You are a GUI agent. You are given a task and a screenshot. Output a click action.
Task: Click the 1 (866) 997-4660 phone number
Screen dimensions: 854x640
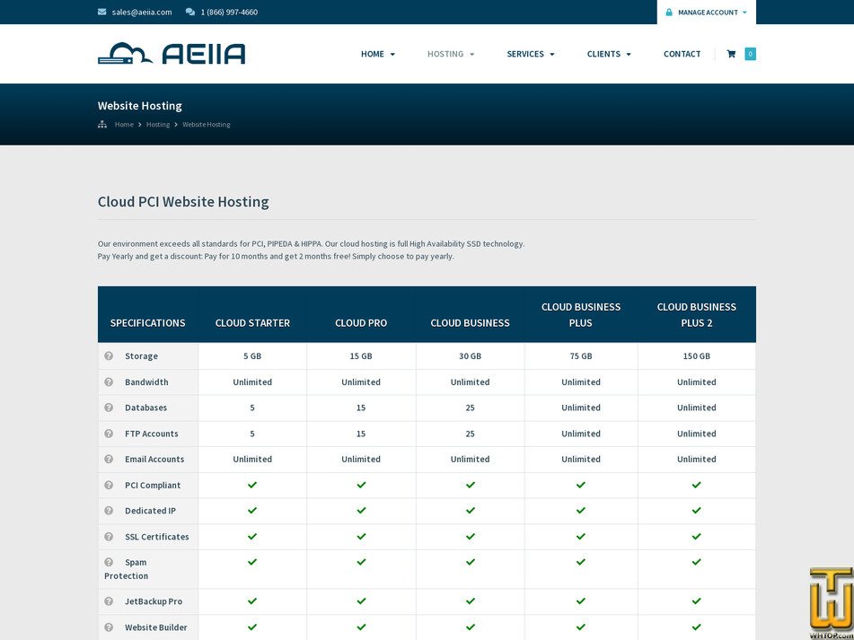pos(229,12)
